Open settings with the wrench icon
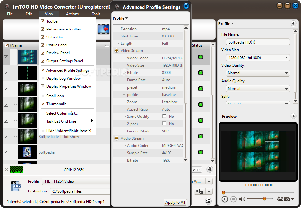The image size is (301, 208). pos(210,169)
